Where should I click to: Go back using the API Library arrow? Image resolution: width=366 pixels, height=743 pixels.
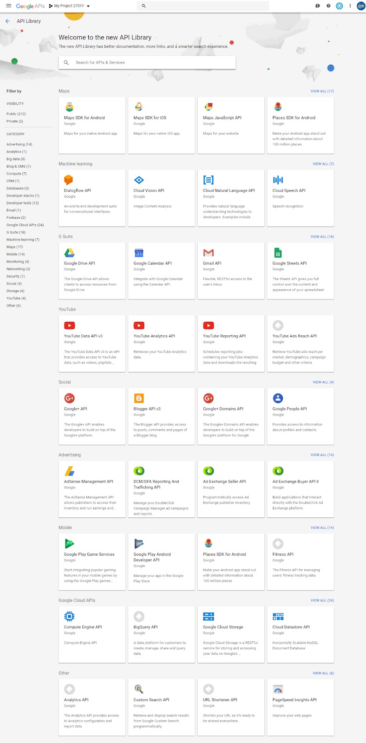(x=7, y=21)
